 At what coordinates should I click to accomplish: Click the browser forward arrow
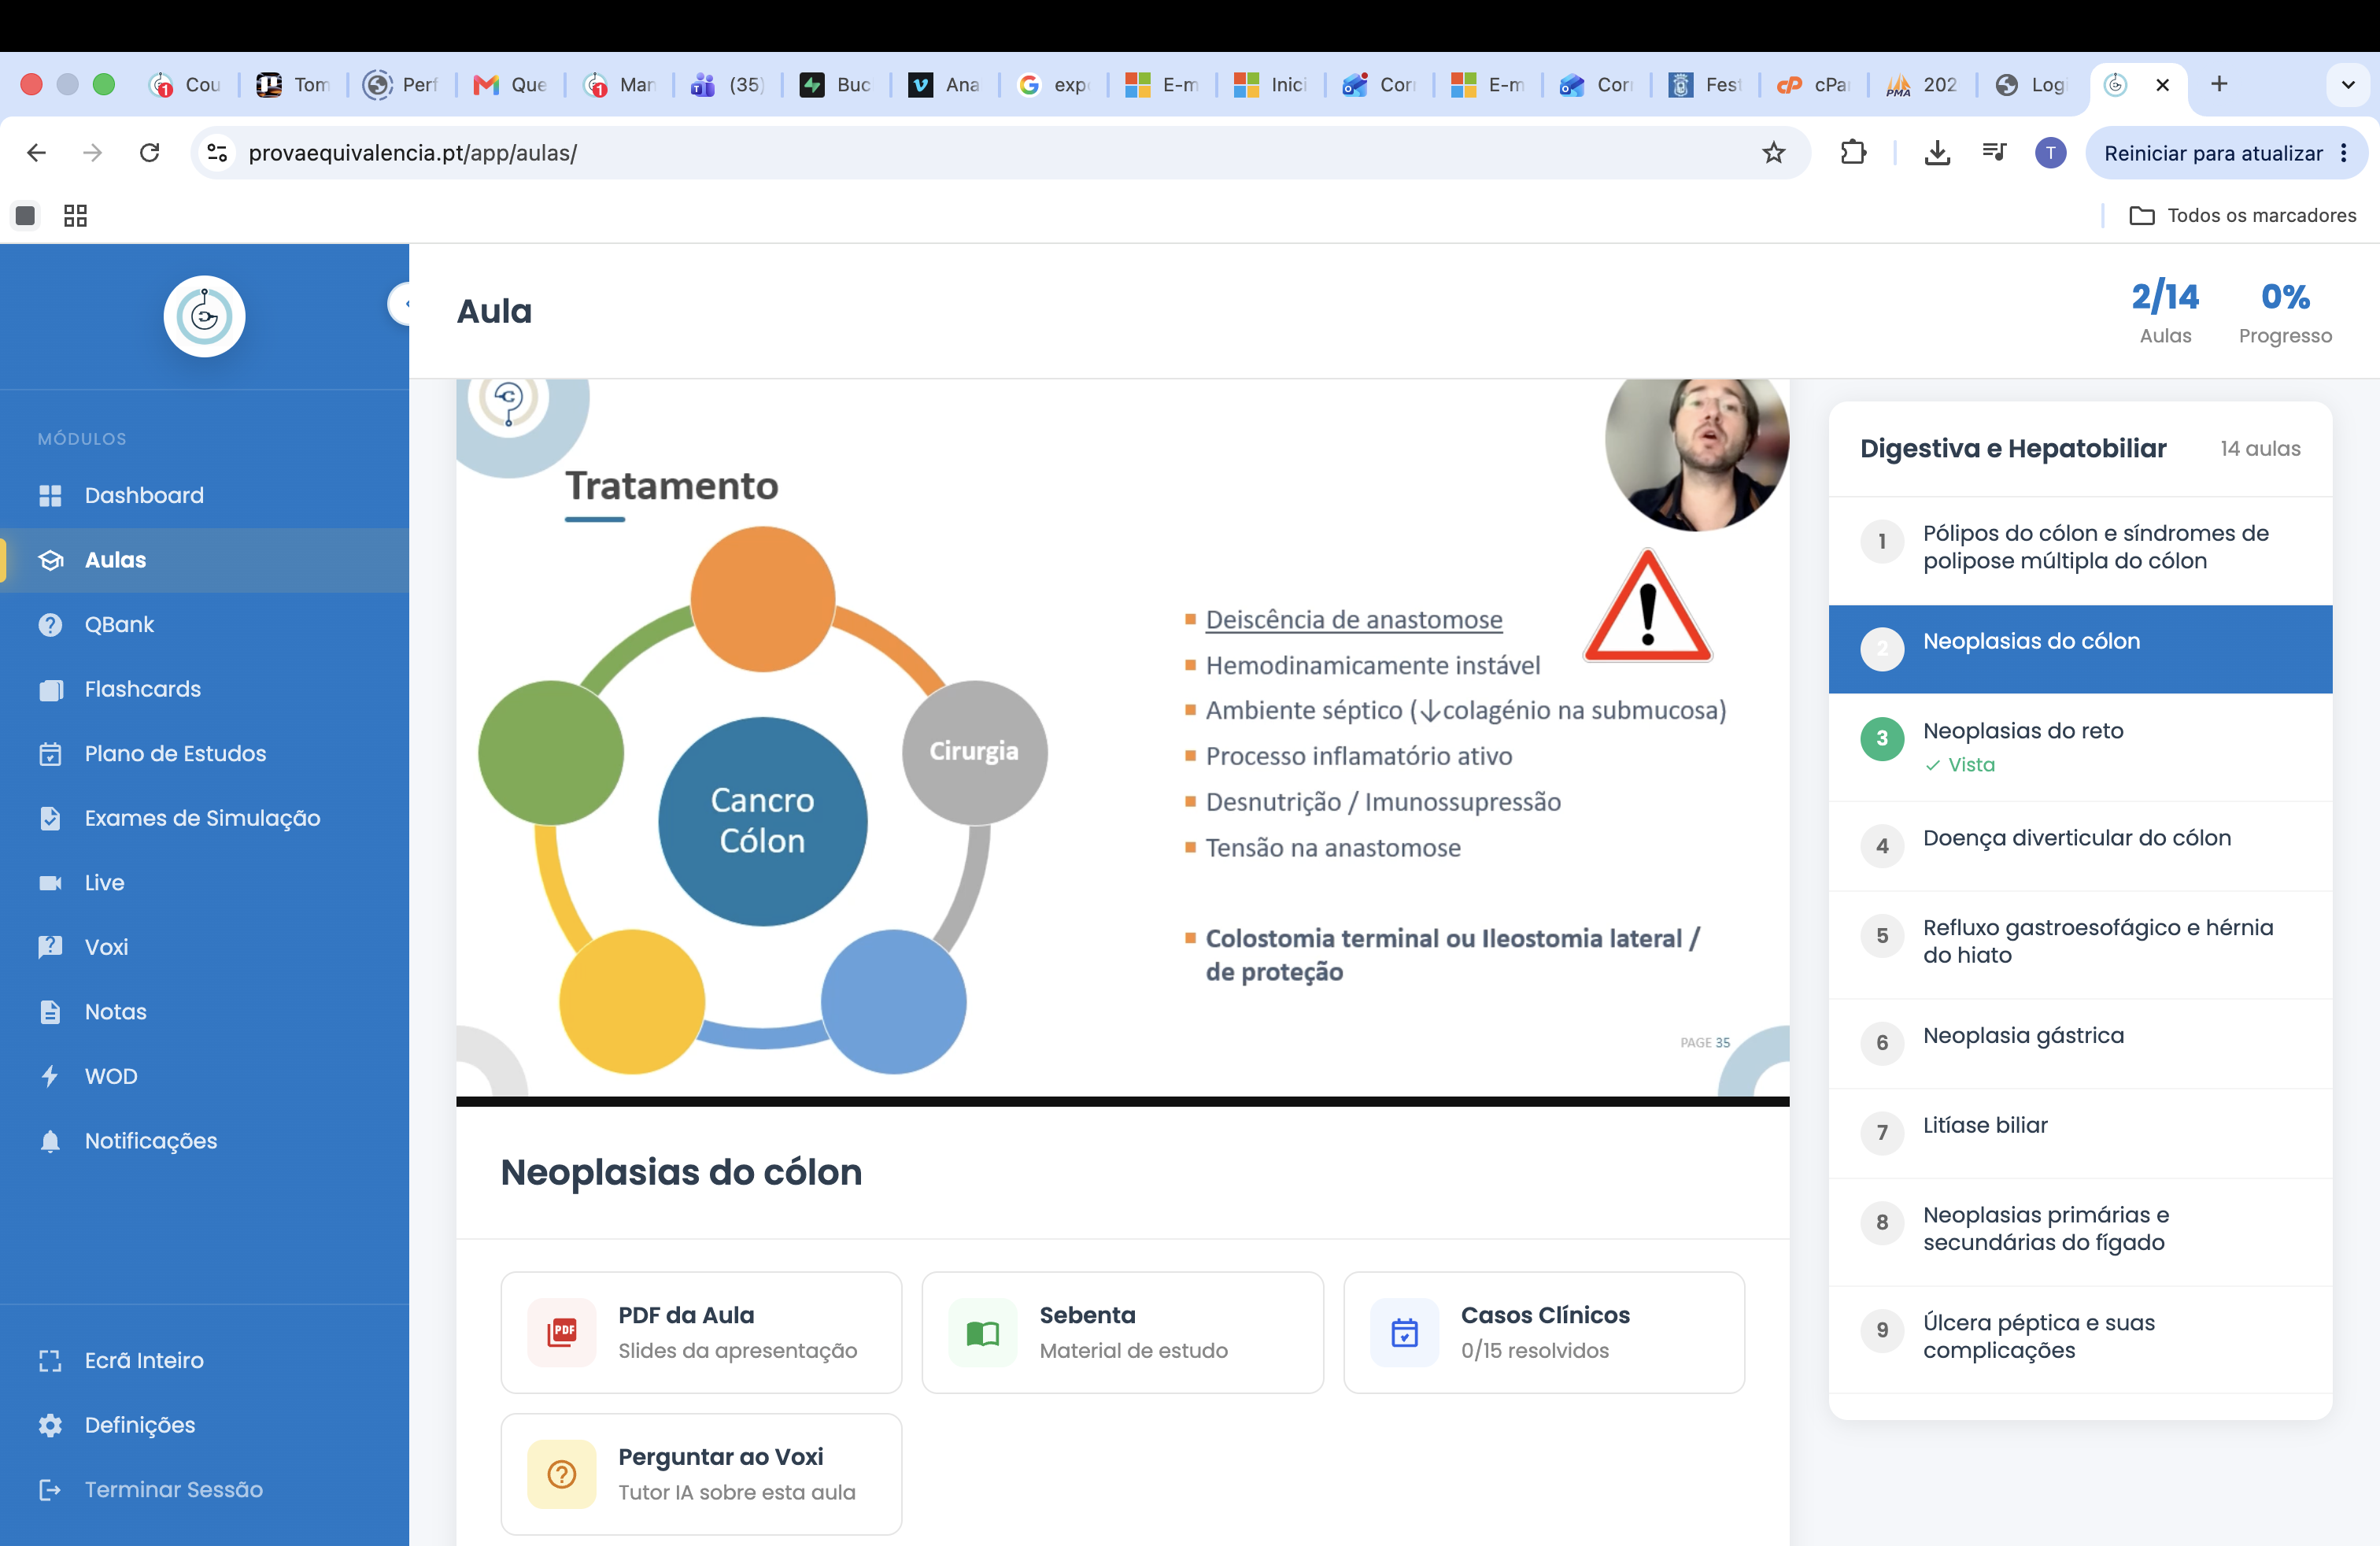click(x=92, y=153)
